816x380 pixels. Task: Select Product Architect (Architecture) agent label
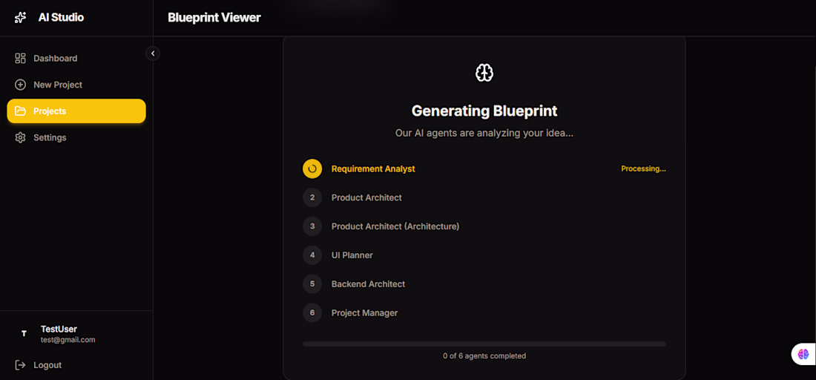(395, 226)
